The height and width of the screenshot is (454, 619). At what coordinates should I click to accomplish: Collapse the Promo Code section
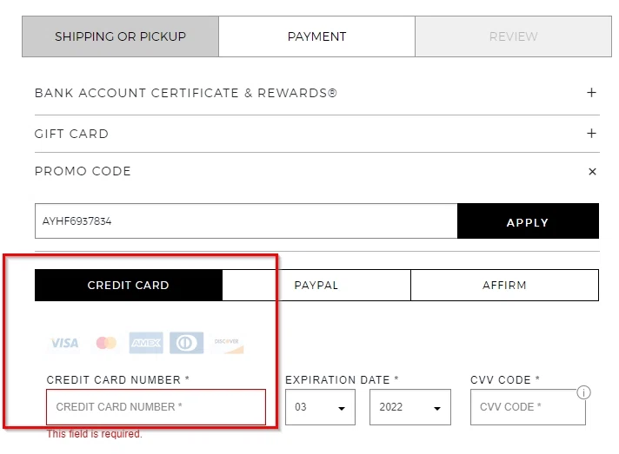click(592, 172)
